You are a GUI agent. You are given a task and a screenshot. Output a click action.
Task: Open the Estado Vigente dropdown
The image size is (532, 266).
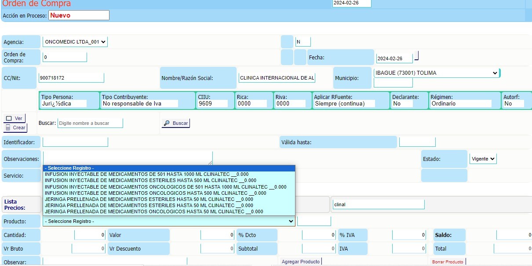pos(492,159)
